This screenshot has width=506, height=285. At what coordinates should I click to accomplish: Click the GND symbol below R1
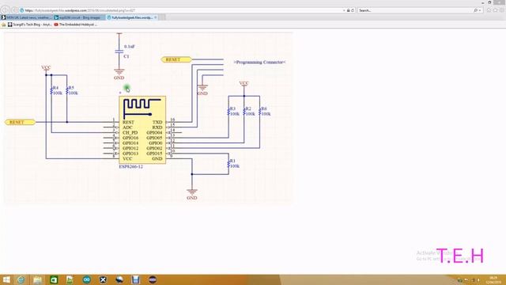(192, 194)
